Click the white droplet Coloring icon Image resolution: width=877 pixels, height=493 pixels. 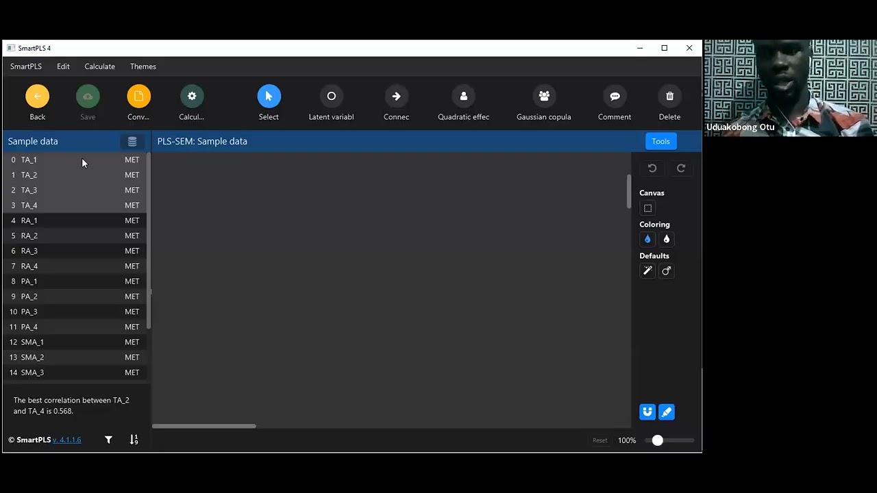click(x=667, y=239)
